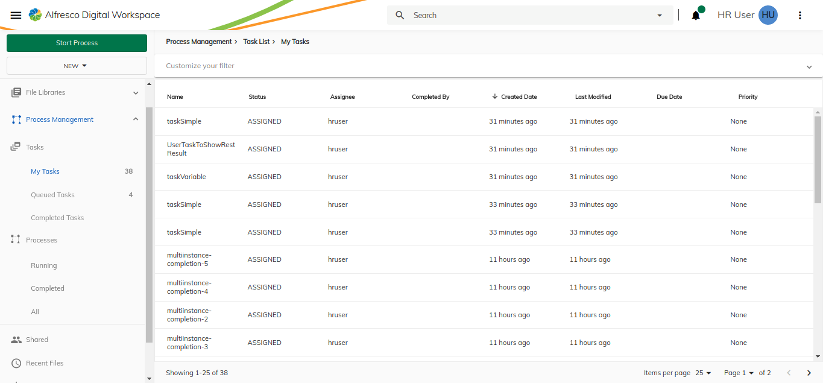Go to next page arrow

(x=809, y=373)
